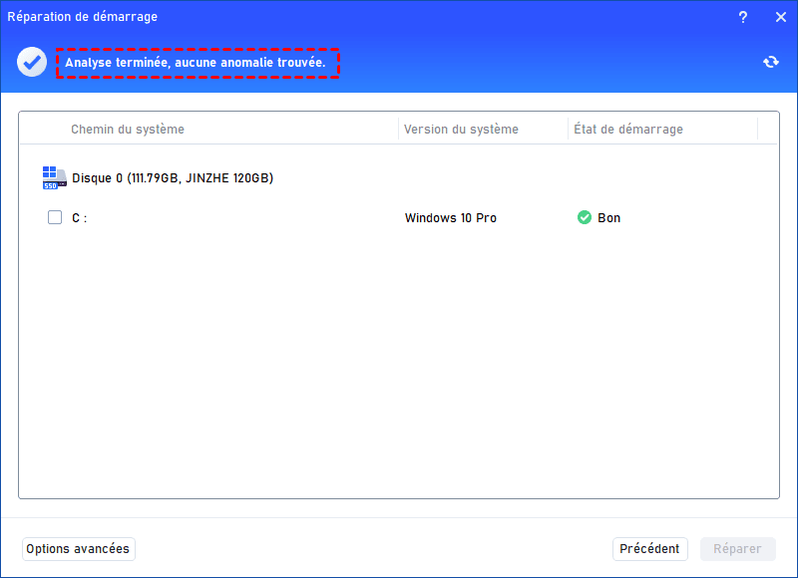Screen dimensions: 798x578
Task: Click the C: system path label
Action: 80,218
